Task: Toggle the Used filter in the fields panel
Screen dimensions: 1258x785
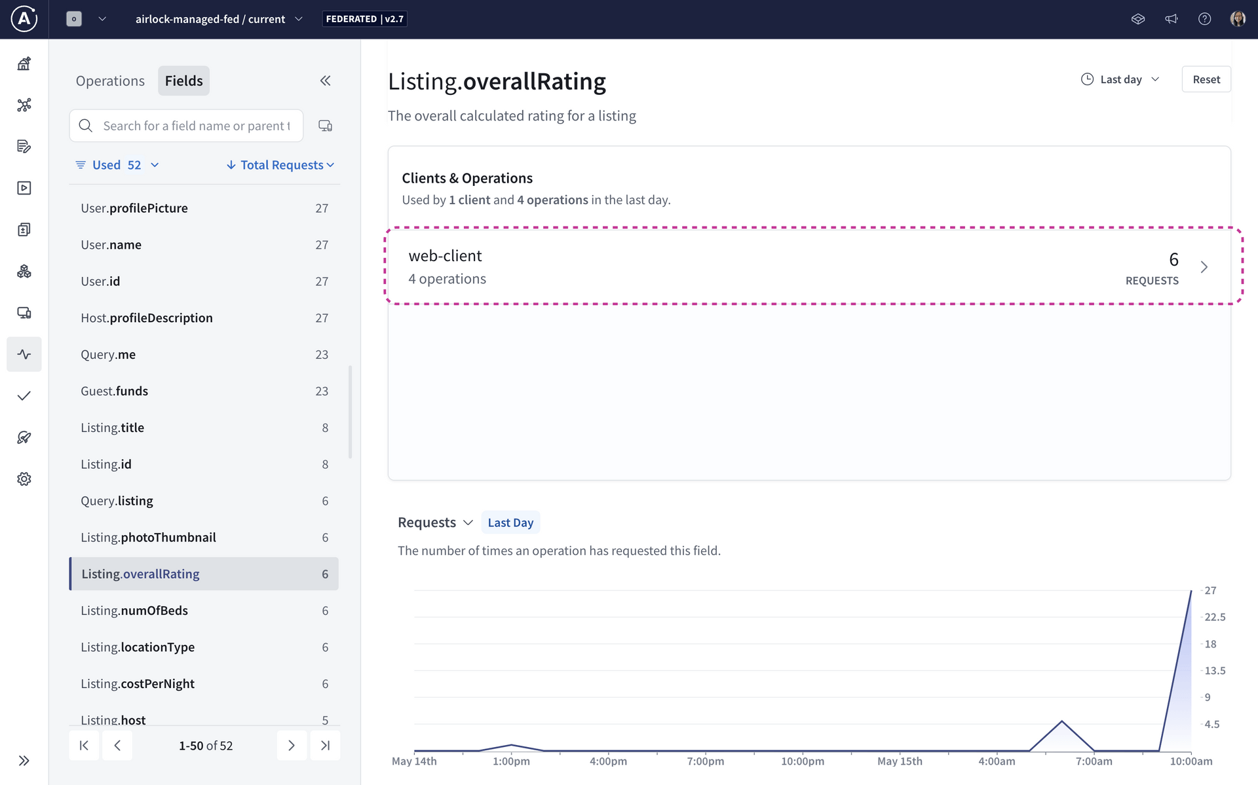Action: (107, 165)
